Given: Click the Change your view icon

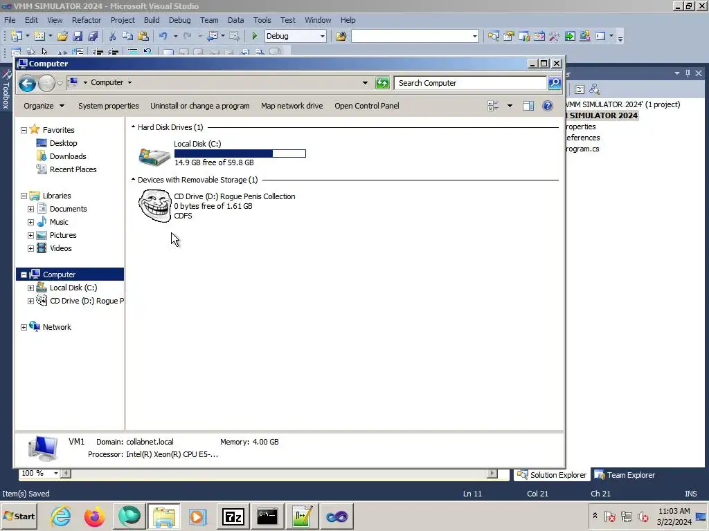Looking at the screenshot, I should [493, 106].
